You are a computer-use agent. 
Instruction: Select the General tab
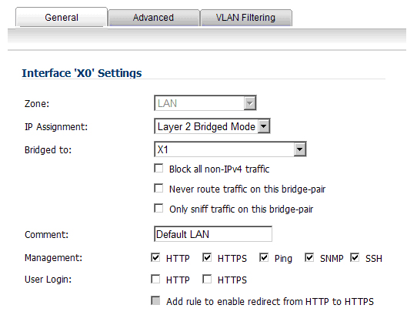click(62, 17)
